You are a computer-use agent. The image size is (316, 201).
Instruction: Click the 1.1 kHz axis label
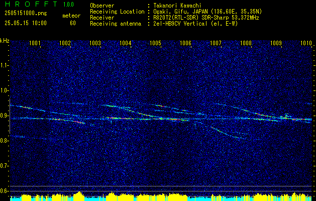(5, 65)
